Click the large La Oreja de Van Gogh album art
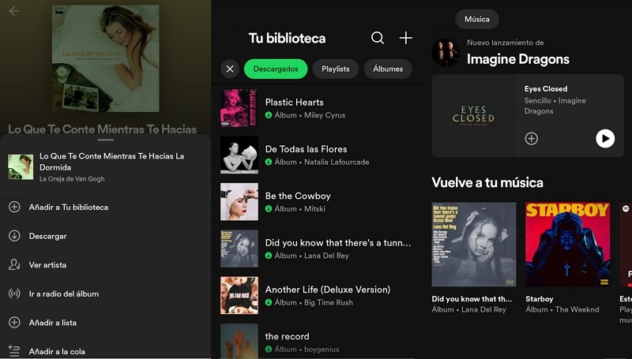This screenshot has width=632, height=359. [x=106, y=58]
